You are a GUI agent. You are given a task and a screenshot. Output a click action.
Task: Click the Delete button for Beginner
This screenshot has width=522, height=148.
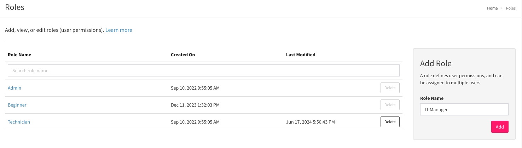click(x=390, y=105)
